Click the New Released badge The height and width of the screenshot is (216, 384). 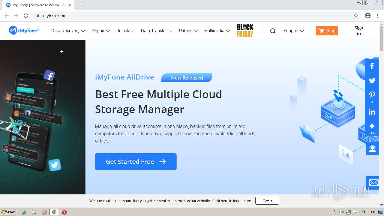pos(187,78)
